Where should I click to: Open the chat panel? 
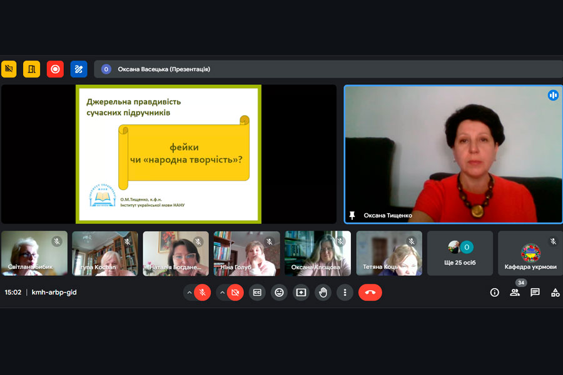point(535,292)
